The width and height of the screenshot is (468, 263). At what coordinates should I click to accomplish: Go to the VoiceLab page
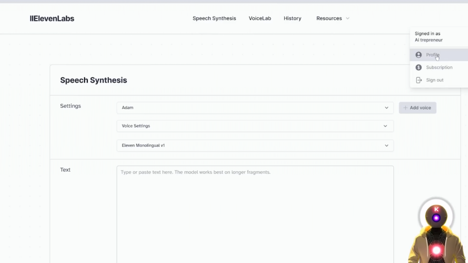click(260, 18)
